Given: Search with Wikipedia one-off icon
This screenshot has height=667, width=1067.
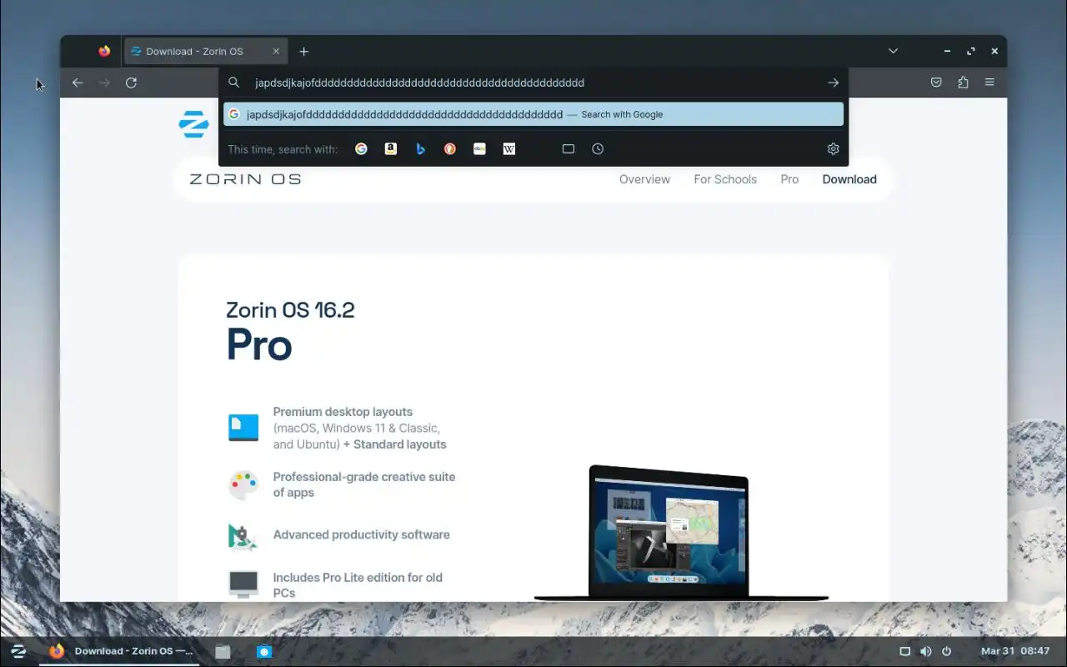Looking at the screenshot, I should point(509,148).
